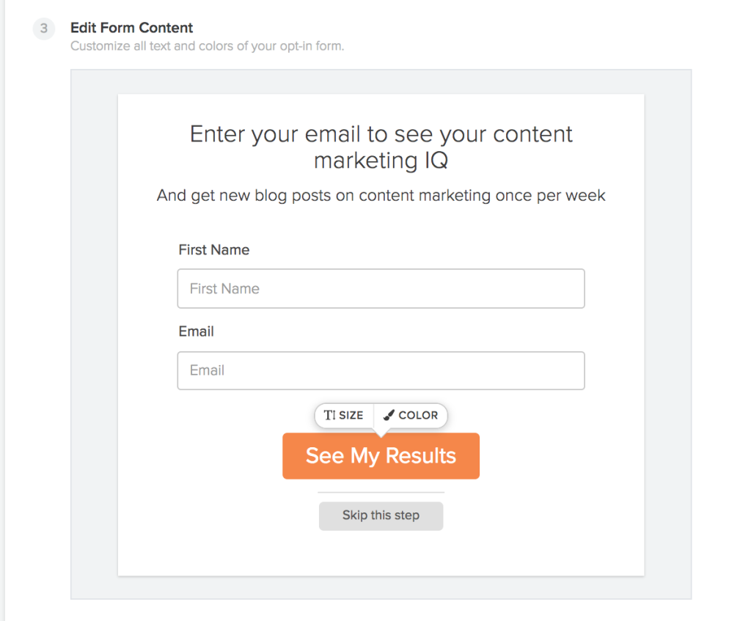This screenshot has height=621, width=751.
Task: Click the word Results on the orange button
Action: pos(420,455)
